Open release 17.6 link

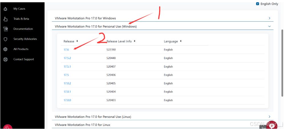66,50
